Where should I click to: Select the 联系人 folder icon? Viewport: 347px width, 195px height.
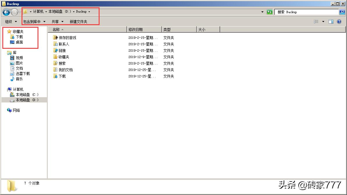pyautogui.click(x=55, y=44)
